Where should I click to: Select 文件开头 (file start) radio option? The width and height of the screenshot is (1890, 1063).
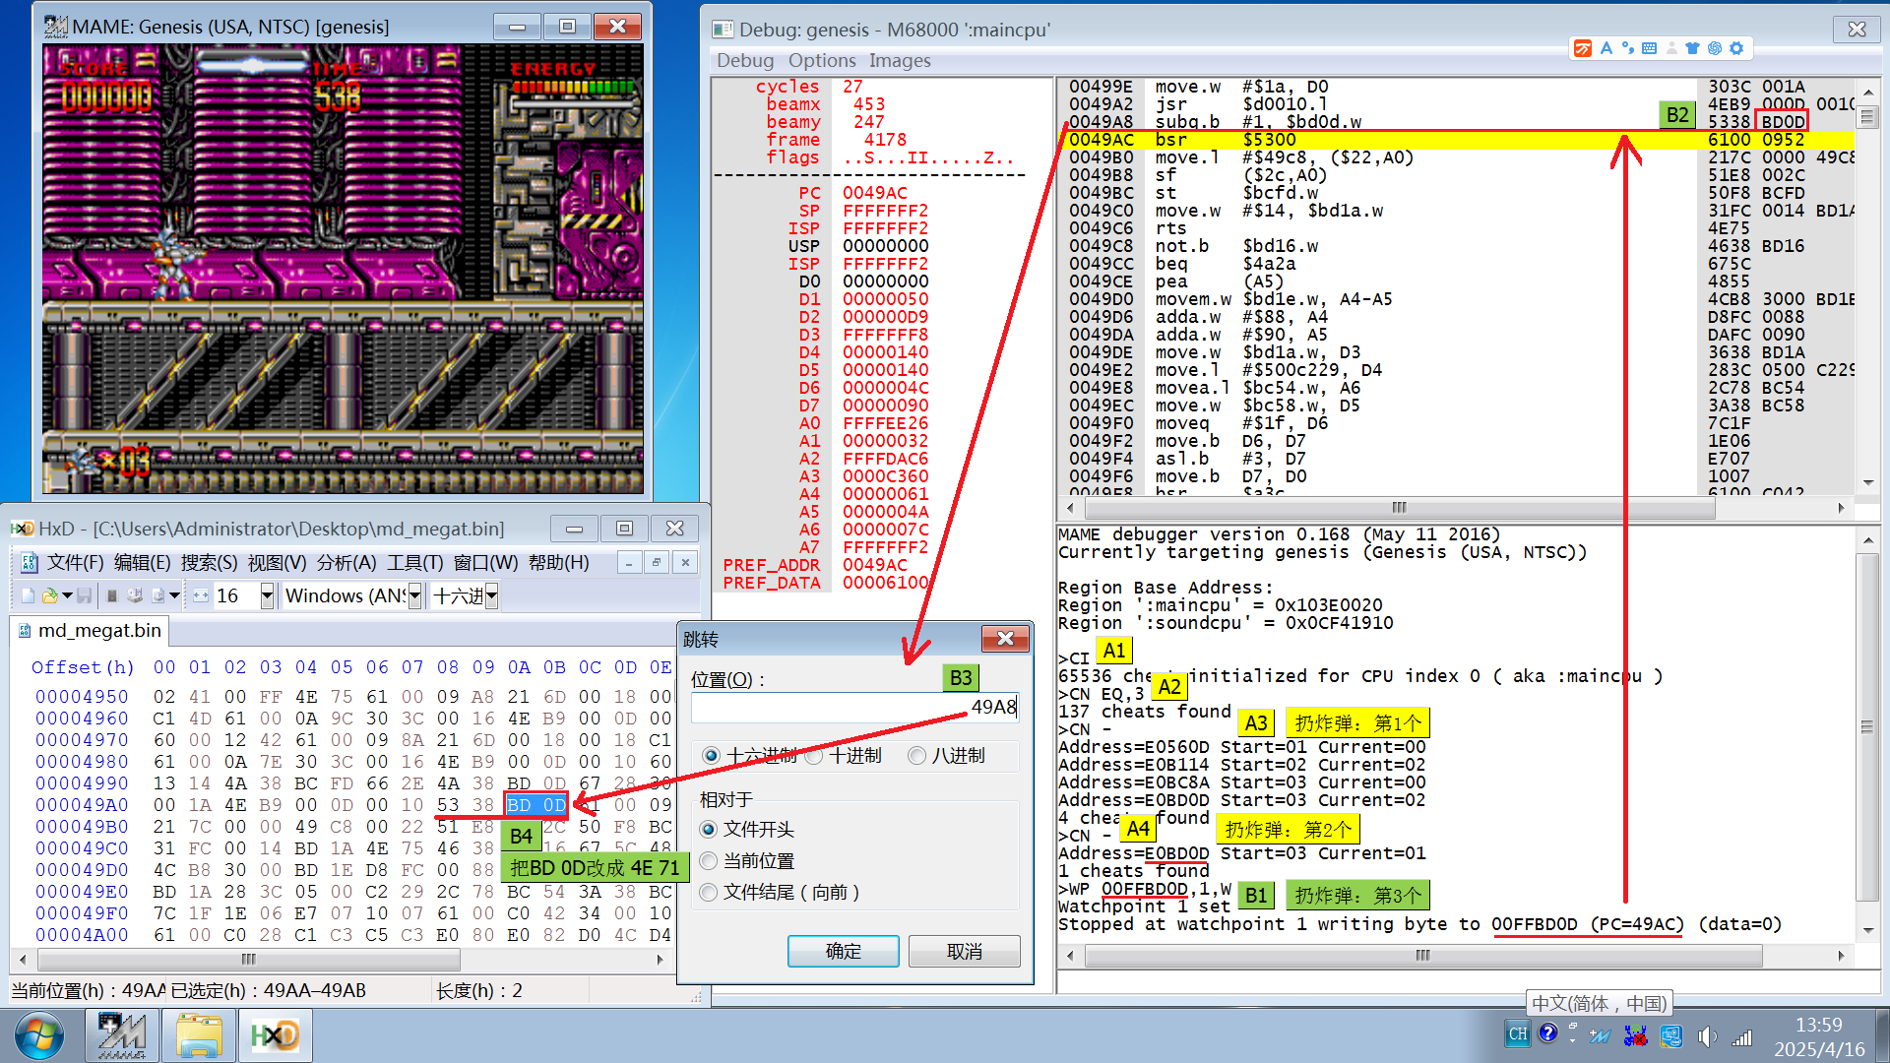tap(709, 830)
